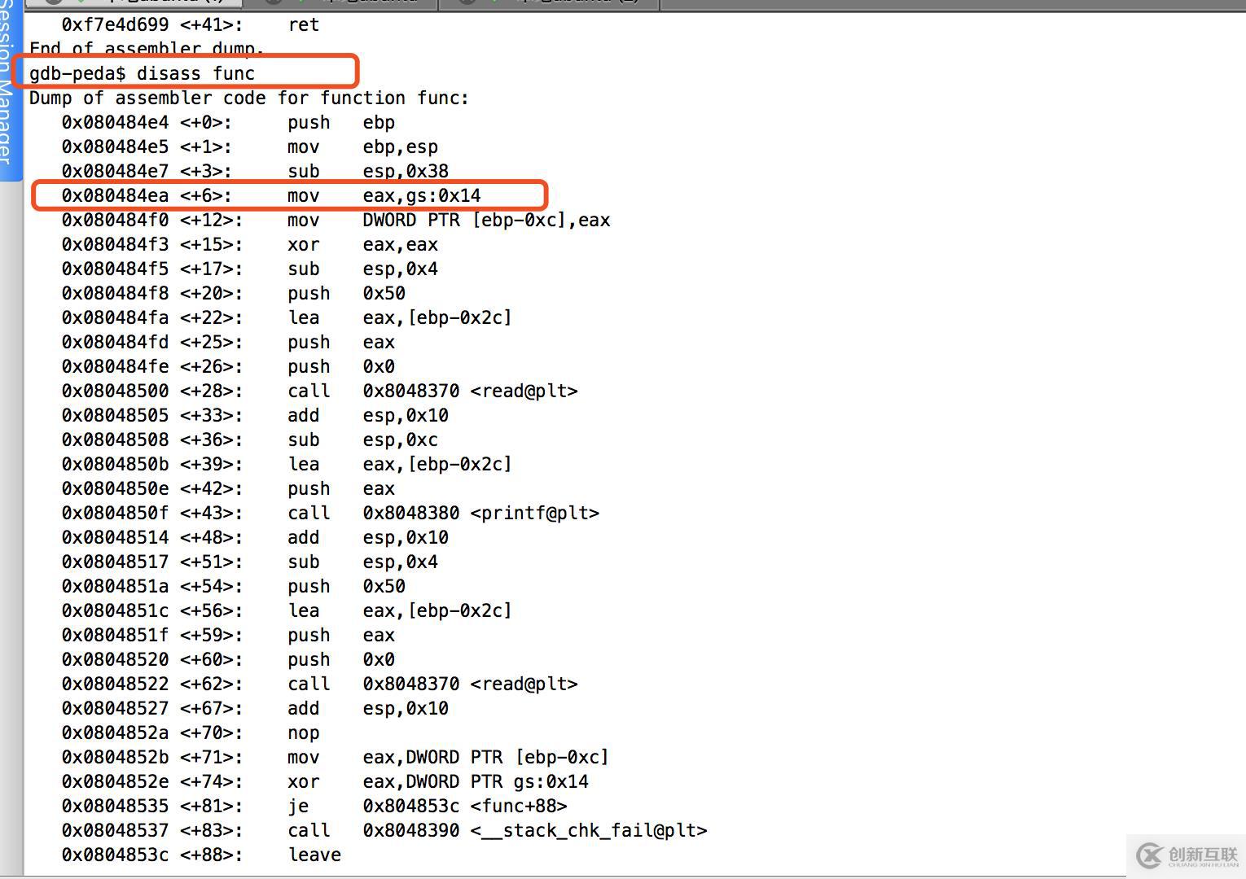
Task: Click address 0x0804852b at offset <+71>
Action: click(x=115, y=757)
